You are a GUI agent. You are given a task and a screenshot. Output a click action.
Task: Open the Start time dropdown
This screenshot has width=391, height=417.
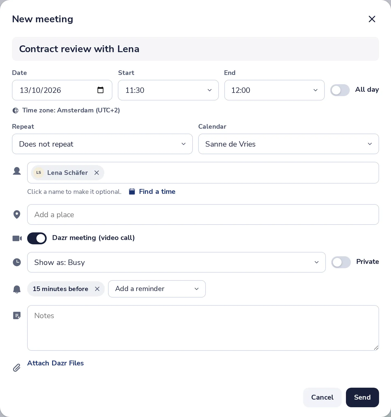coord(168,90)
